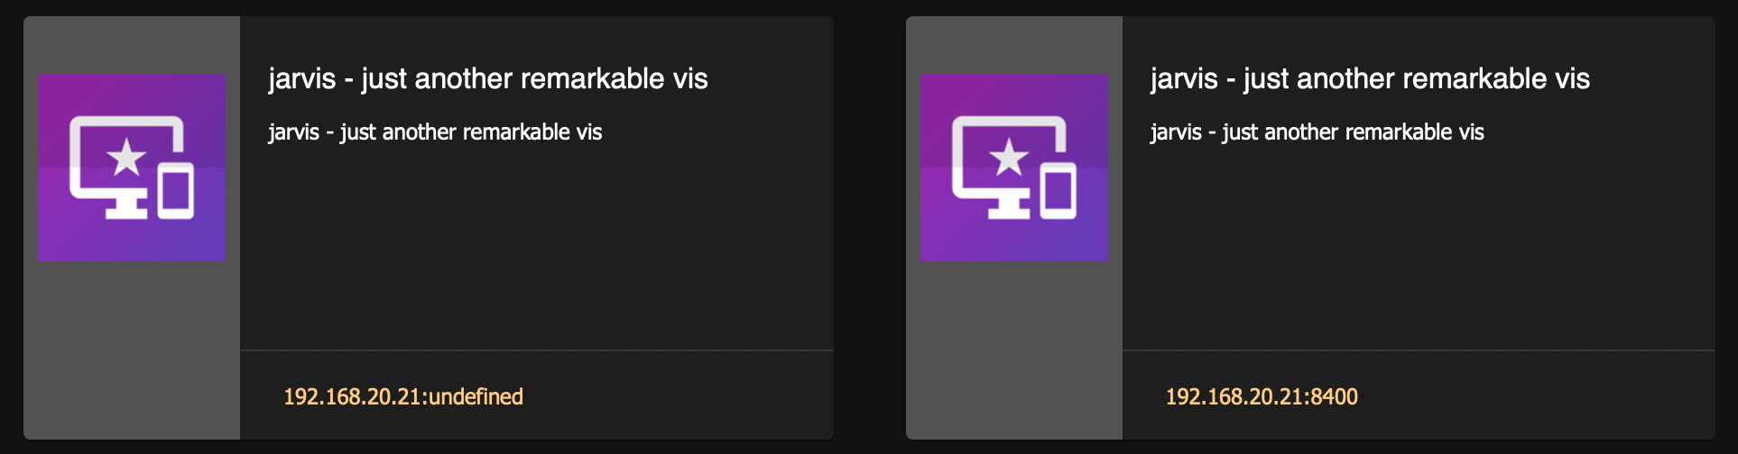
Task: Select the jarvis title above the undefined link
Action: (x=488, y=79)
